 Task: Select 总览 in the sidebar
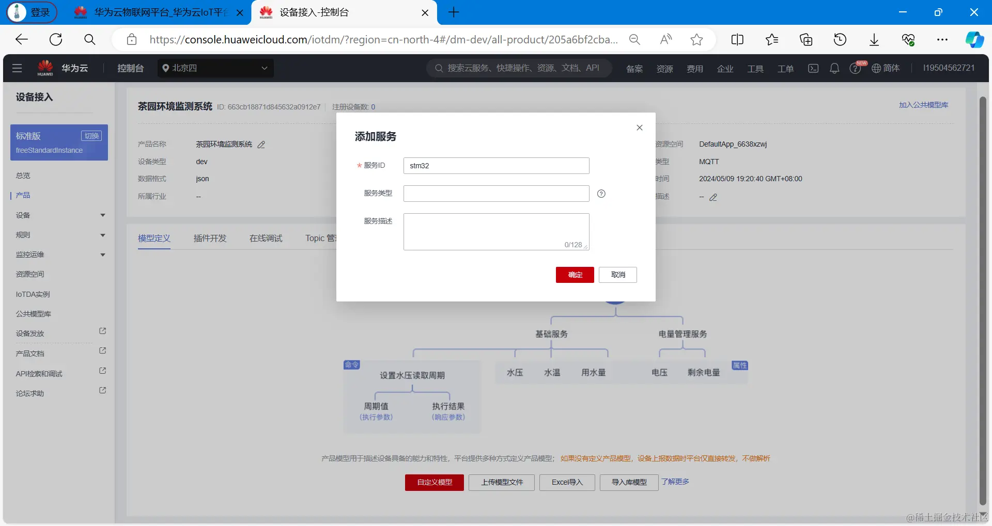pyautogui.click(x=23, y=176)
